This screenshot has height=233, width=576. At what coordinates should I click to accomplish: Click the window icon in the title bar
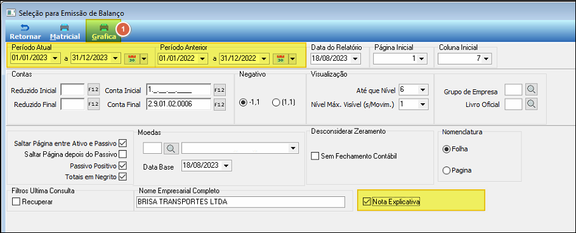tap(11, 13)
